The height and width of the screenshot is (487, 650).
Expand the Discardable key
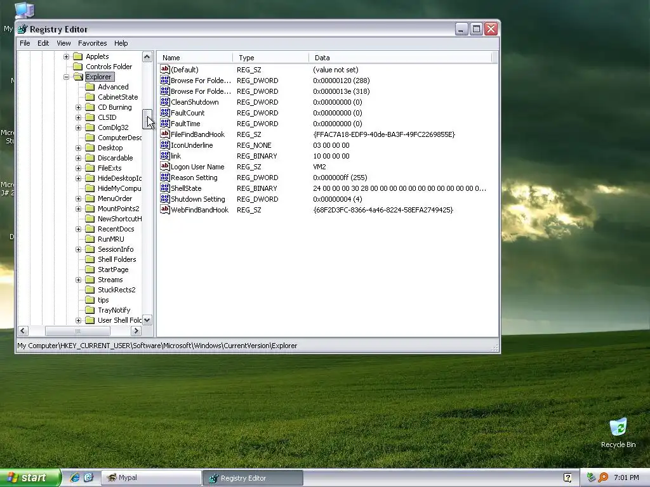[78, 158]
